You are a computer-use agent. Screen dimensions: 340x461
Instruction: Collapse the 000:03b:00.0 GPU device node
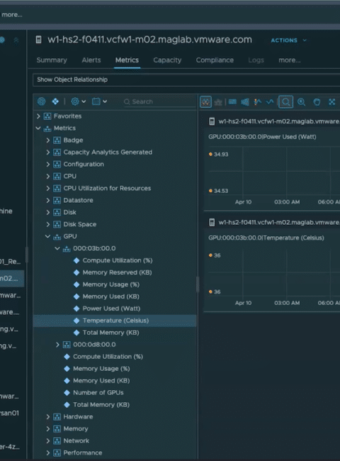click(57, 248)
